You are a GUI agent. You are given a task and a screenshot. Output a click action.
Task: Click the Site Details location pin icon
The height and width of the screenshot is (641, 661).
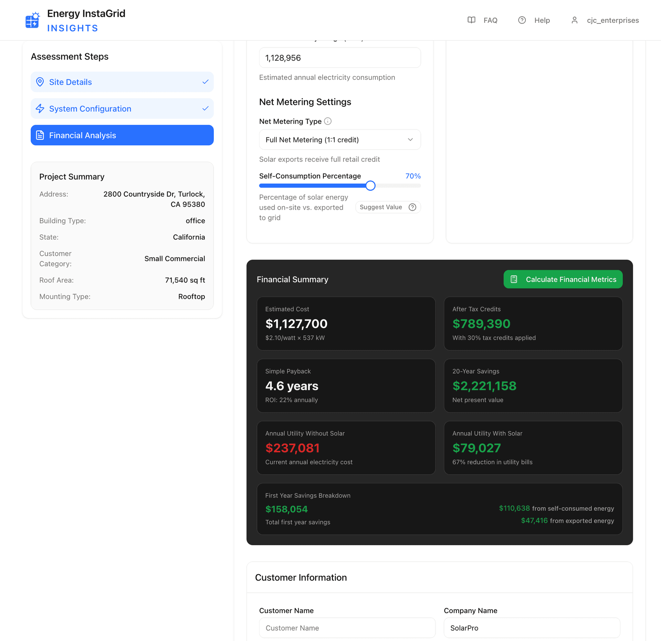click(40, 82)
